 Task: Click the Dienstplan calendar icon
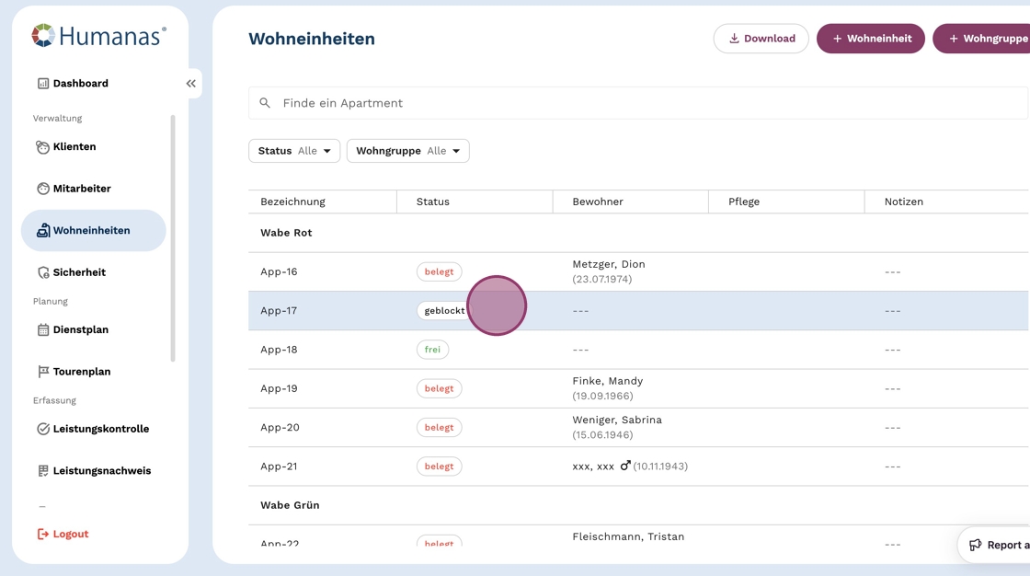tap(43, 329)
